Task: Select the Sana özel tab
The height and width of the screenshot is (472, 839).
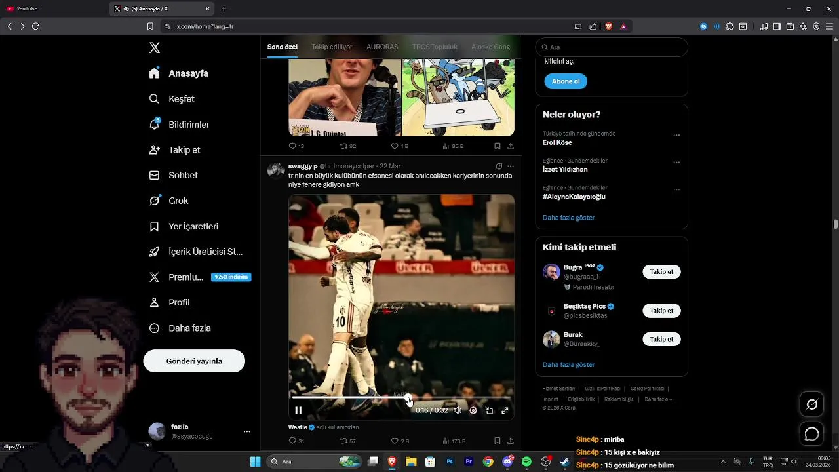Action: point(283,47)
